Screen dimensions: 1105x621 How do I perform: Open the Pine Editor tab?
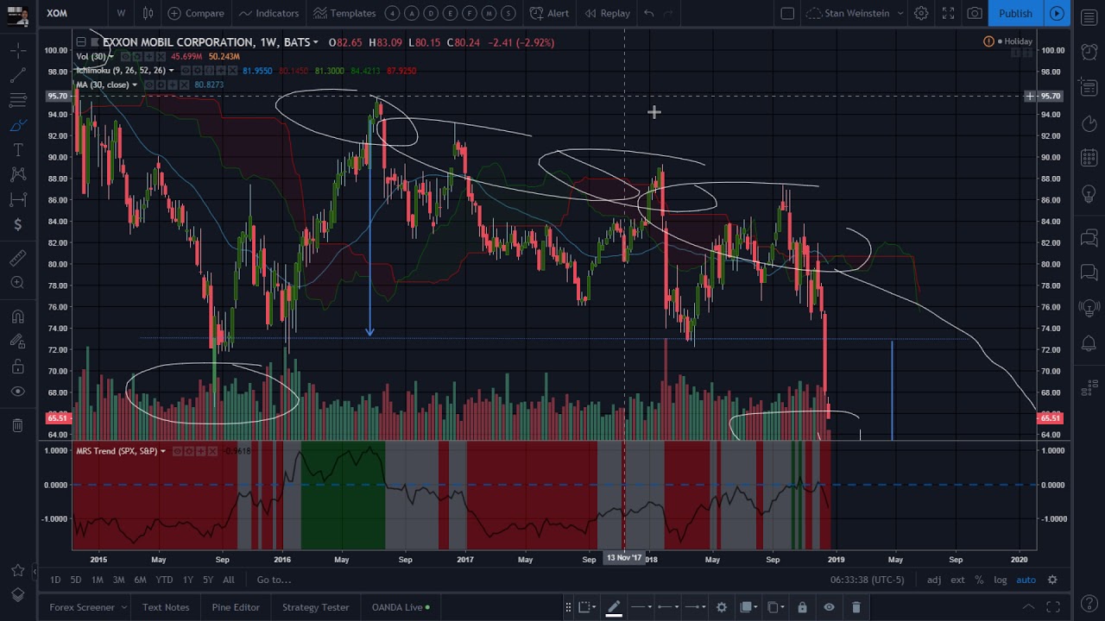[x=236, y=607]
